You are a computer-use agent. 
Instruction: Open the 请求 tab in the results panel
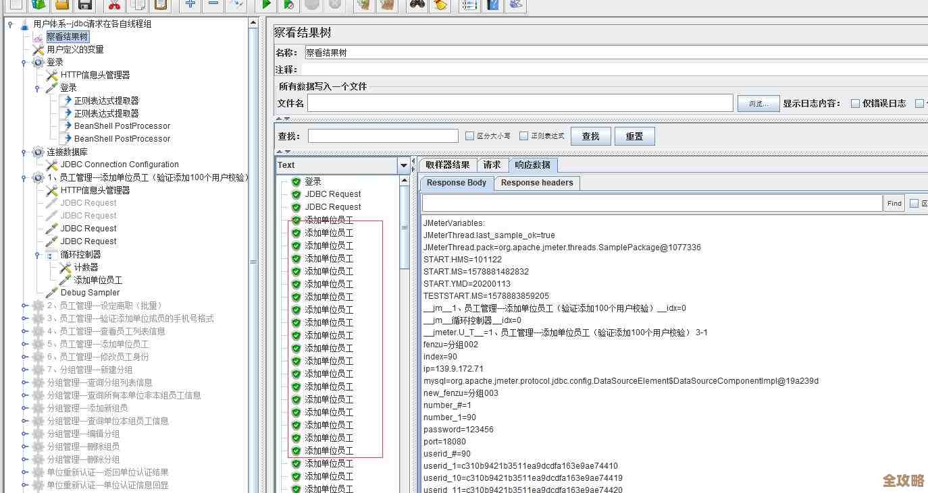492,164
